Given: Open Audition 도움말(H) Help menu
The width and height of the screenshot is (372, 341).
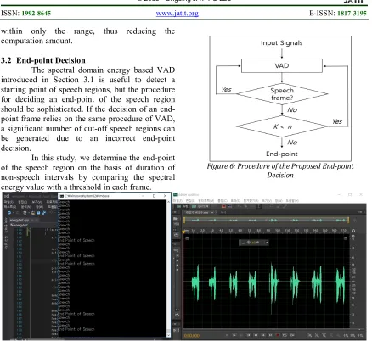Looking at the screenshot, I should click(x=292, y=200).
